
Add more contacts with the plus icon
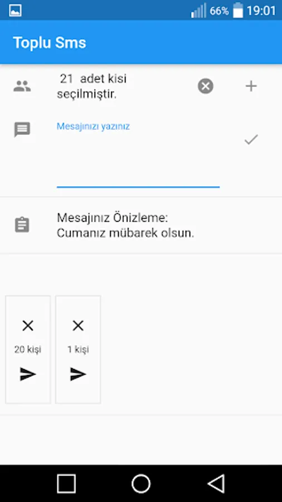click(251, 86)
